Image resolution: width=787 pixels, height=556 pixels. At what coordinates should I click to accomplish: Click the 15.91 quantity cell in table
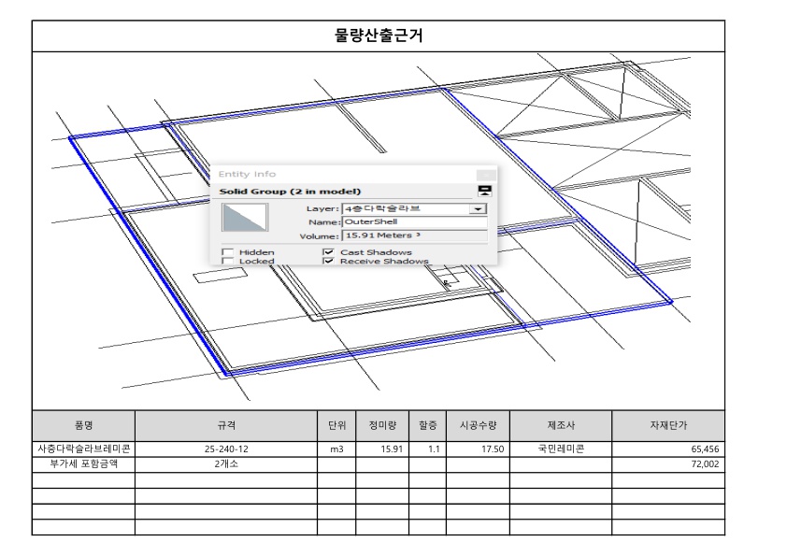coord(382,449)
